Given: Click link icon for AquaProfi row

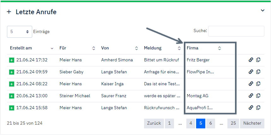Looking at the screenshot, I should click(251, 108).
